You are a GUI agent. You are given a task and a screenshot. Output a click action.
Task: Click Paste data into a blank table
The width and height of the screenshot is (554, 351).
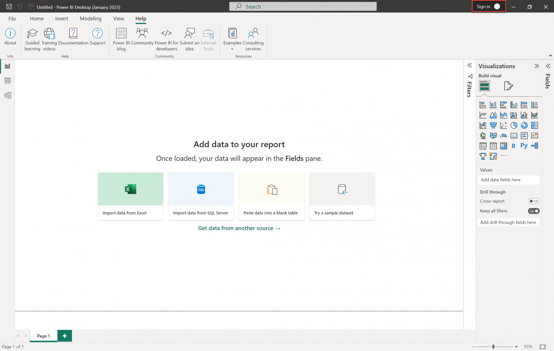(272, 196)
